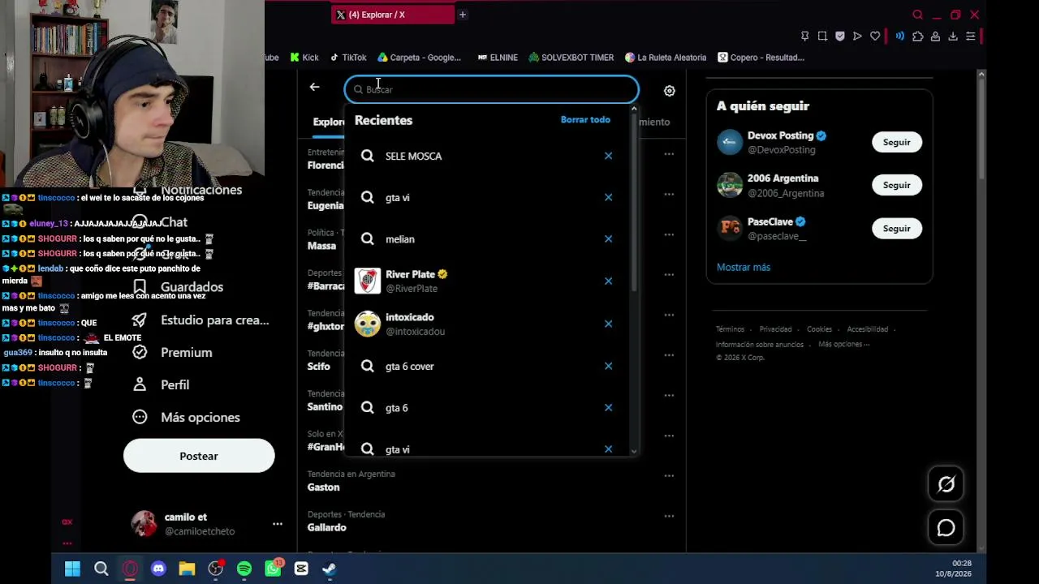Image resolution: width=1039 pixels, height=584 pixels.
Task: Open Devox Posting profile avatar
Action: (x=730, y=142)
